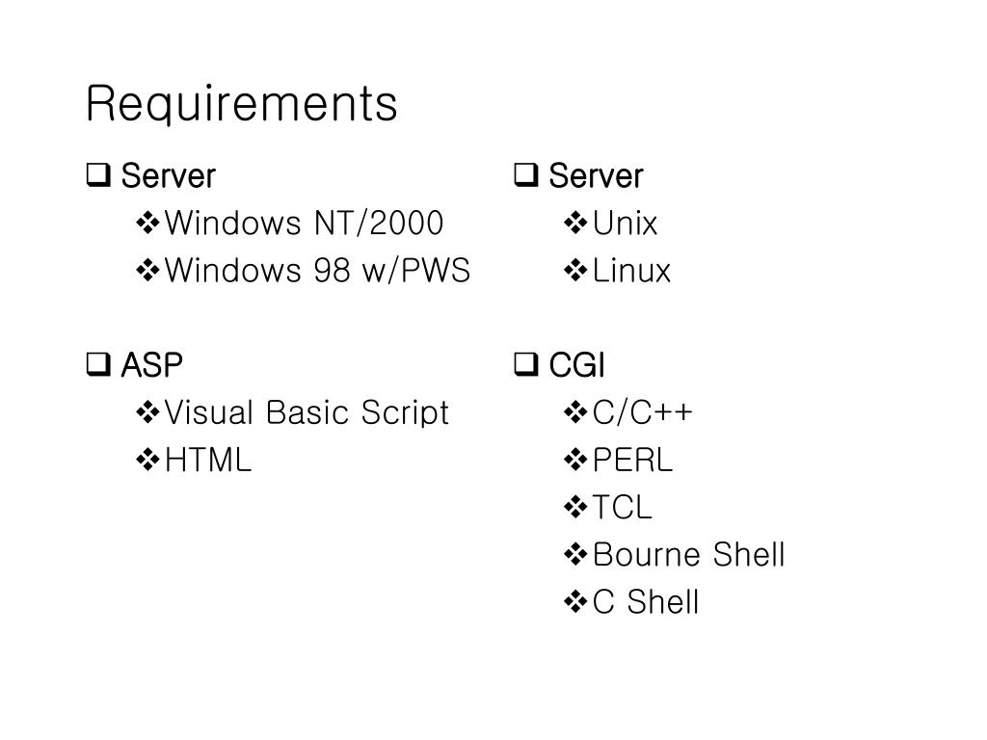Image resolution: width=987 pixels, height=740 pixels.
Task: Select the Requirements title text
Action: click(x=242, y=104)
